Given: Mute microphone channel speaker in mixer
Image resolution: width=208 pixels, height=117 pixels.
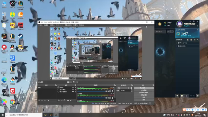Looking at the screenshot, I should click(109, 91).
